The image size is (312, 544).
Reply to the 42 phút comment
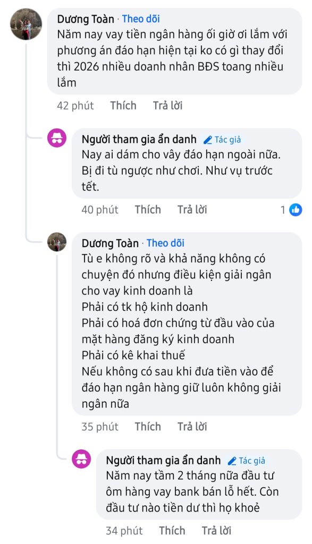[x=167, y=106]
